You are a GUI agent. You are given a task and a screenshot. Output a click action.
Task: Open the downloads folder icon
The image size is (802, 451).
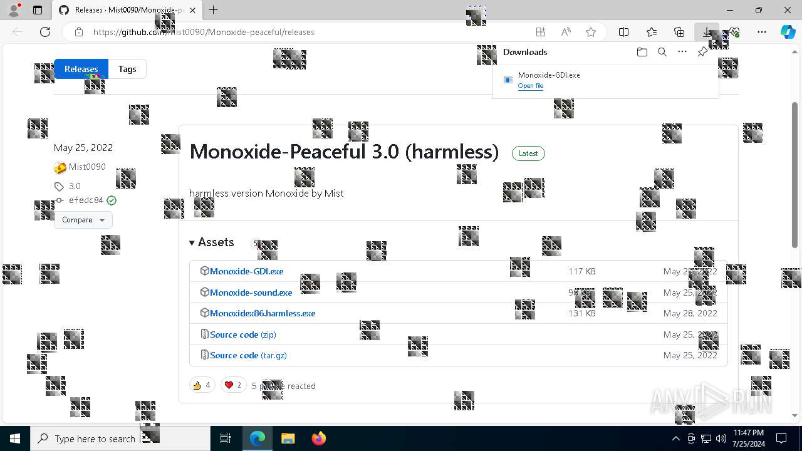click(642, 52)
